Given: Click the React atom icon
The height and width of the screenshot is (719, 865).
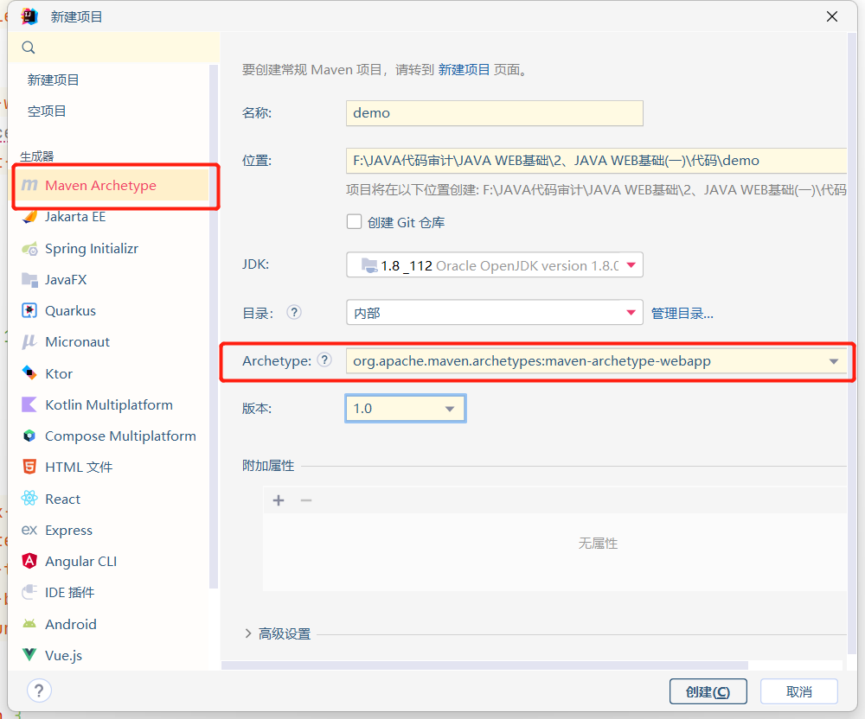Looking at the screenshot, I should [x=29, y=499].
